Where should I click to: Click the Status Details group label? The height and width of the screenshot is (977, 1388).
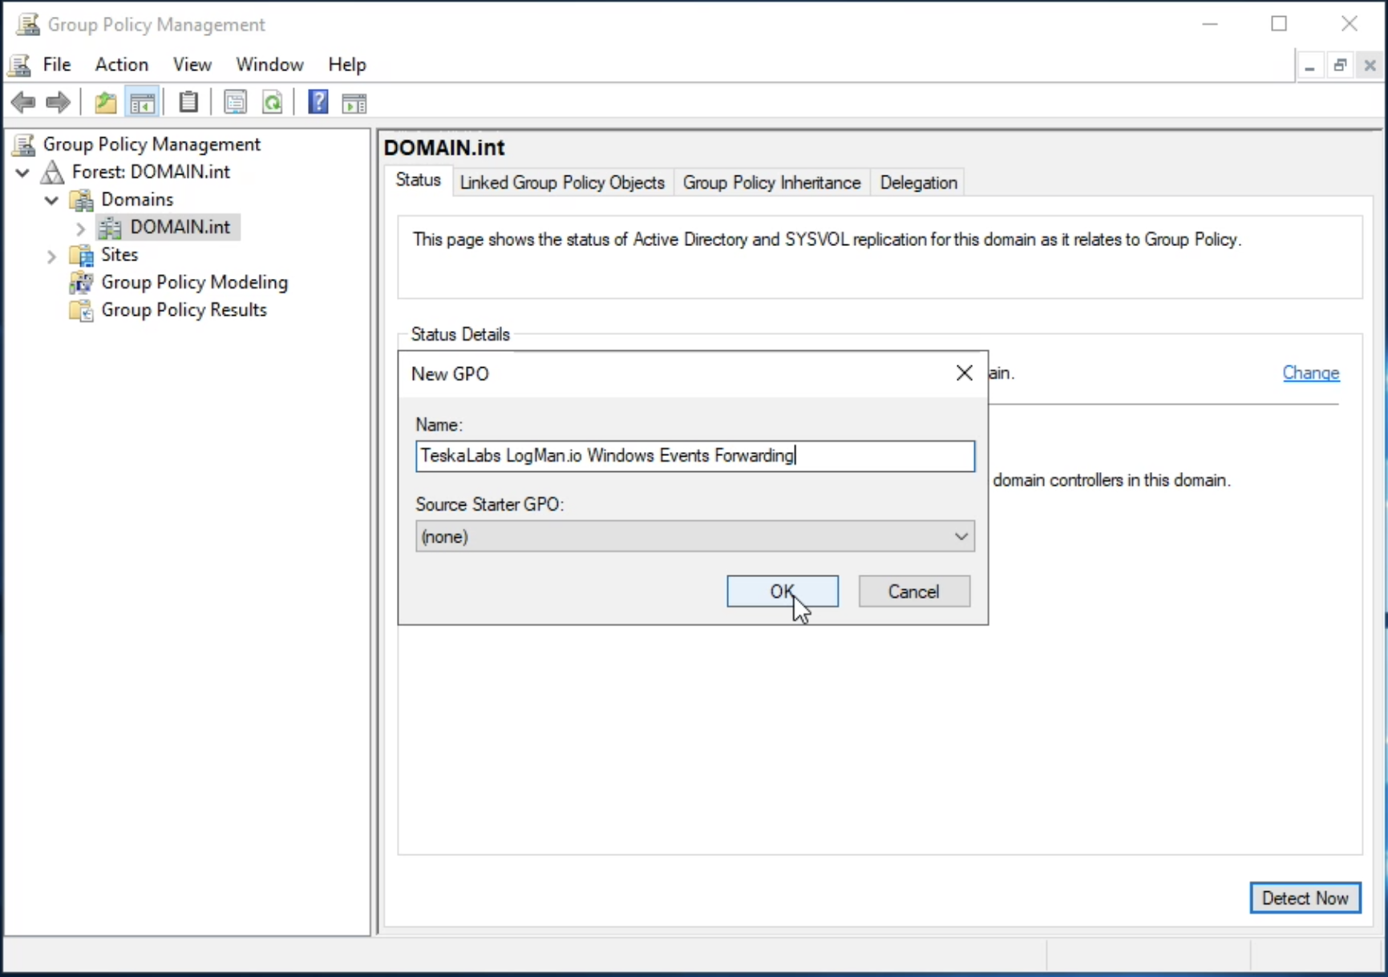coord(460,334)
